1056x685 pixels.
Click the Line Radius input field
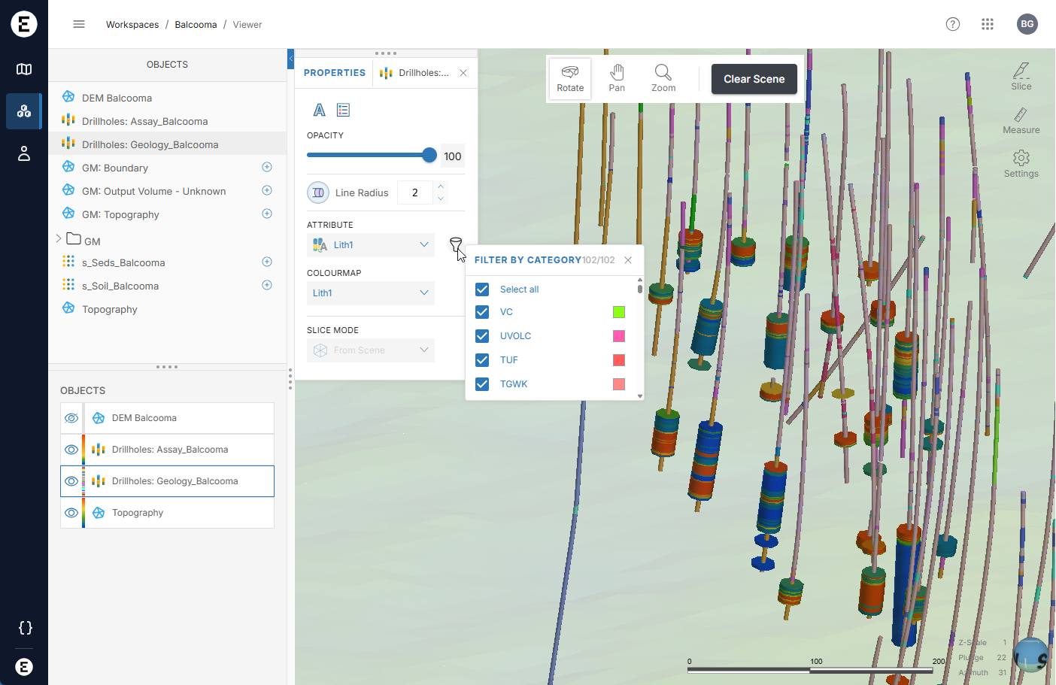pos(414,192)
